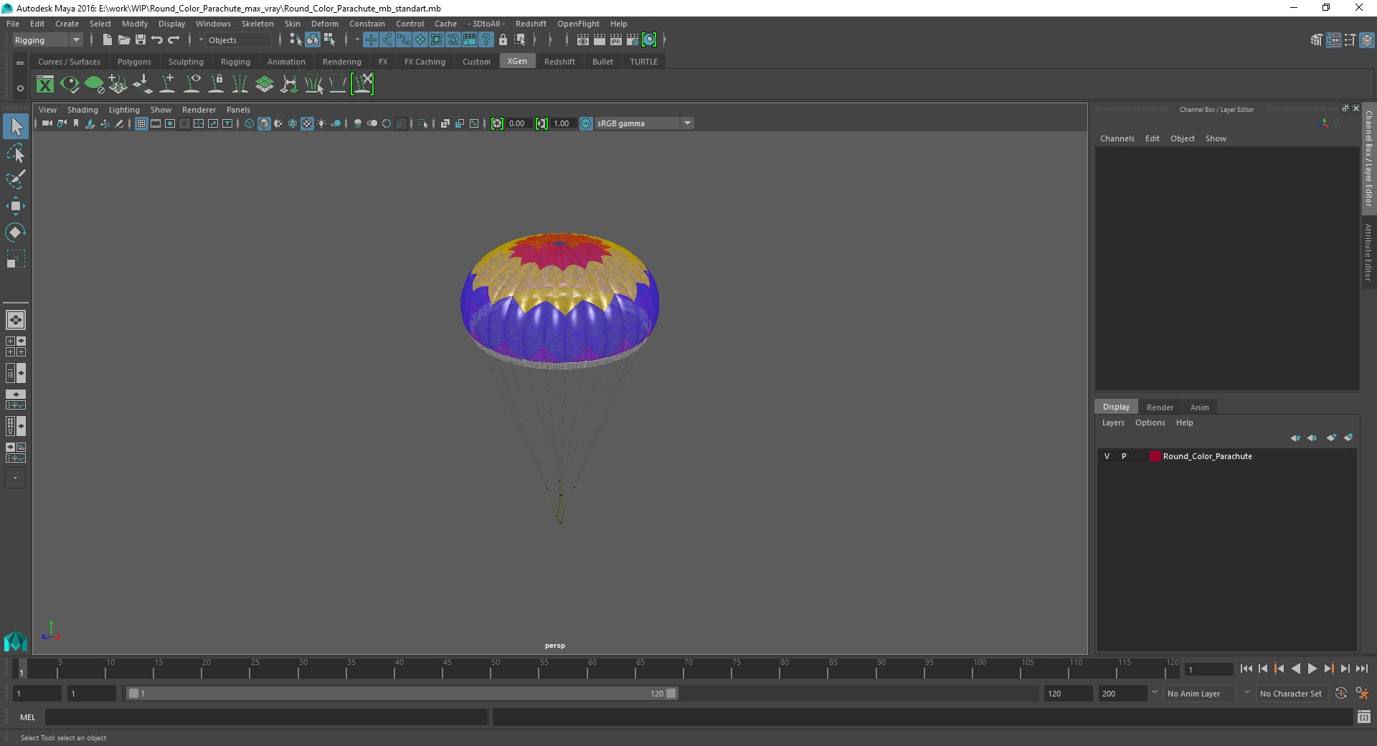Image resolution: width=1377 pixels, height=746 pixels.
Task: Click the MEL command line input
Action: (x=267, y=717)
